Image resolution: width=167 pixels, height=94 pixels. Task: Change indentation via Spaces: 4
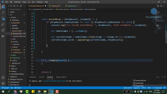(x=137, y=88)
